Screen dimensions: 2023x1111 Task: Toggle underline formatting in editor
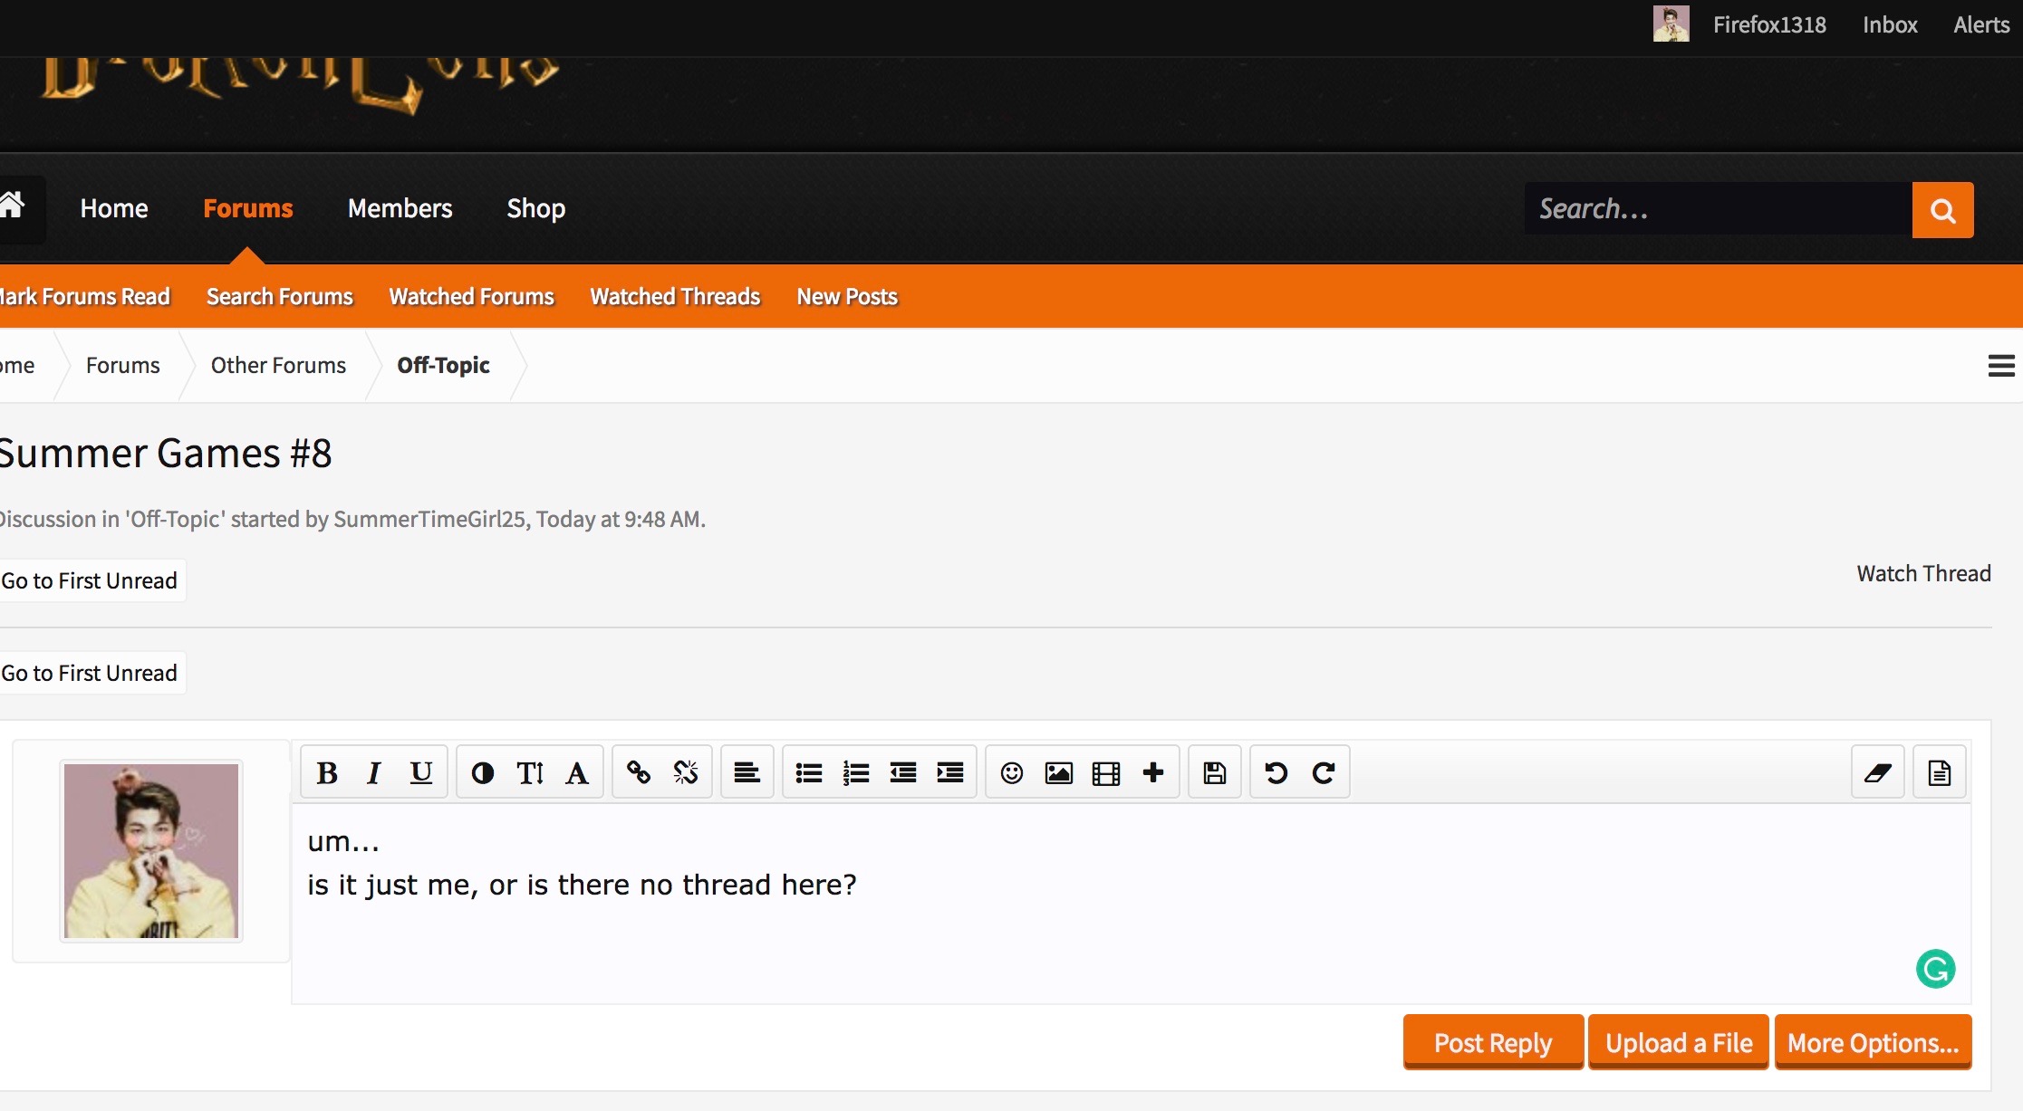[x=420, y=772]
